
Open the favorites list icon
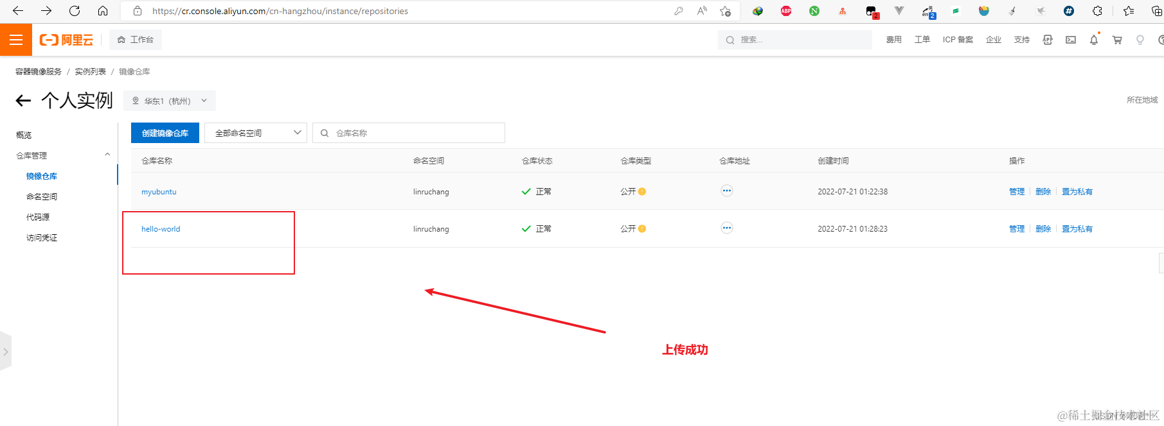coord(1129,11)
